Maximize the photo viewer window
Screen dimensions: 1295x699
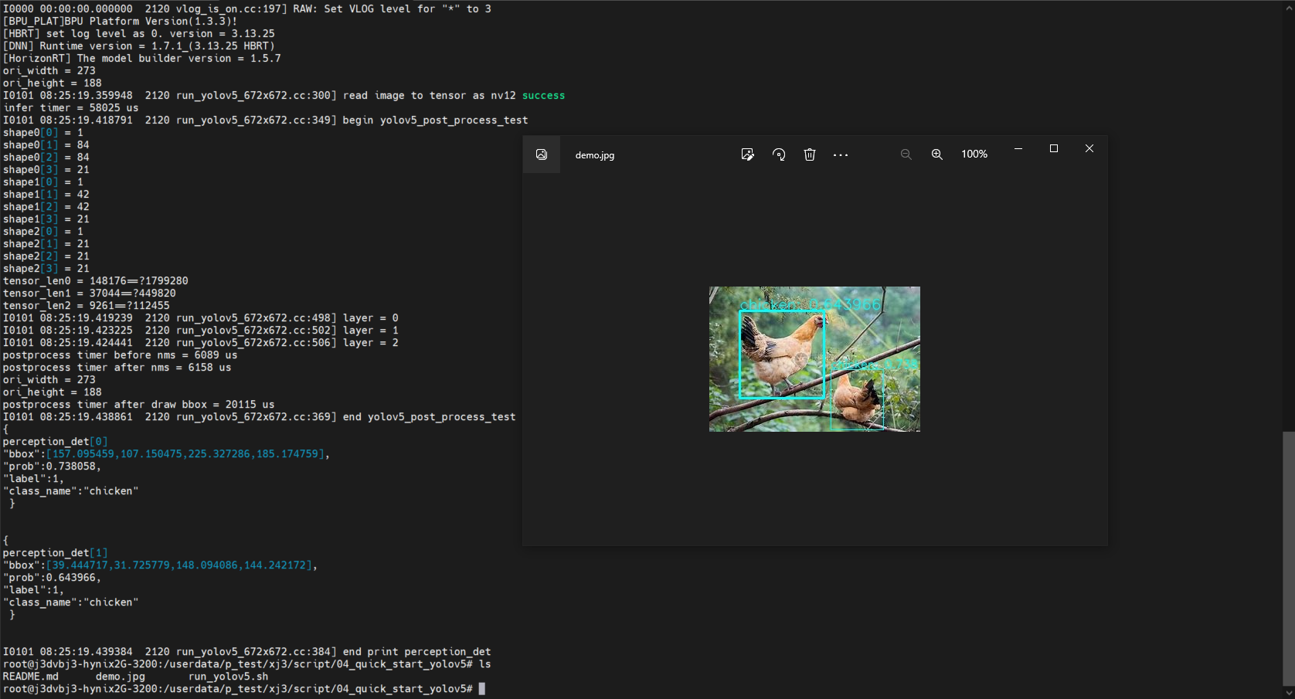(1054, 148)
